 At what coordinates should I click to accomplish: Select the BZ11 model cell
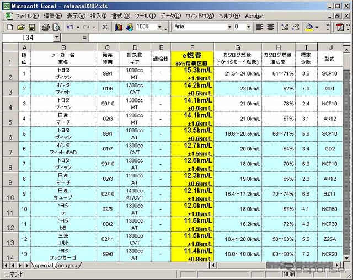point(330,195)
